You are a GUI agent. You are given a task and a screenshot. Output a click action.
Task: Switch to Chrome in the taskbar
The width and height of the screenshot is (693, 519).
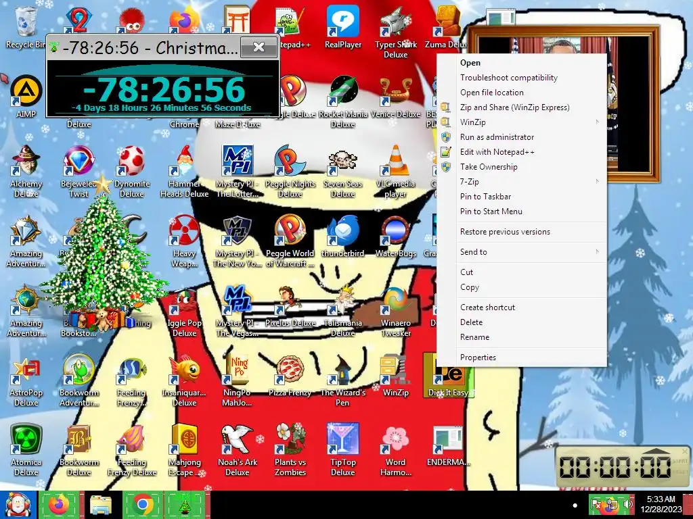143,504
